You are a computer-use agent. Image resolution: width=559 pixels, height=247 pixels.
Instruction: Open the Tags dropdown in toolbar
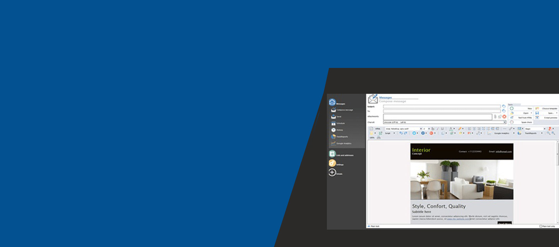tap(535, 129)
